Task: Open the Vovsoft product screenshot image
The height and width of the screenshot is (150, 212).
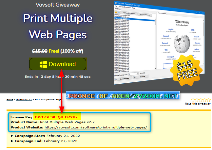Action: 159,43
